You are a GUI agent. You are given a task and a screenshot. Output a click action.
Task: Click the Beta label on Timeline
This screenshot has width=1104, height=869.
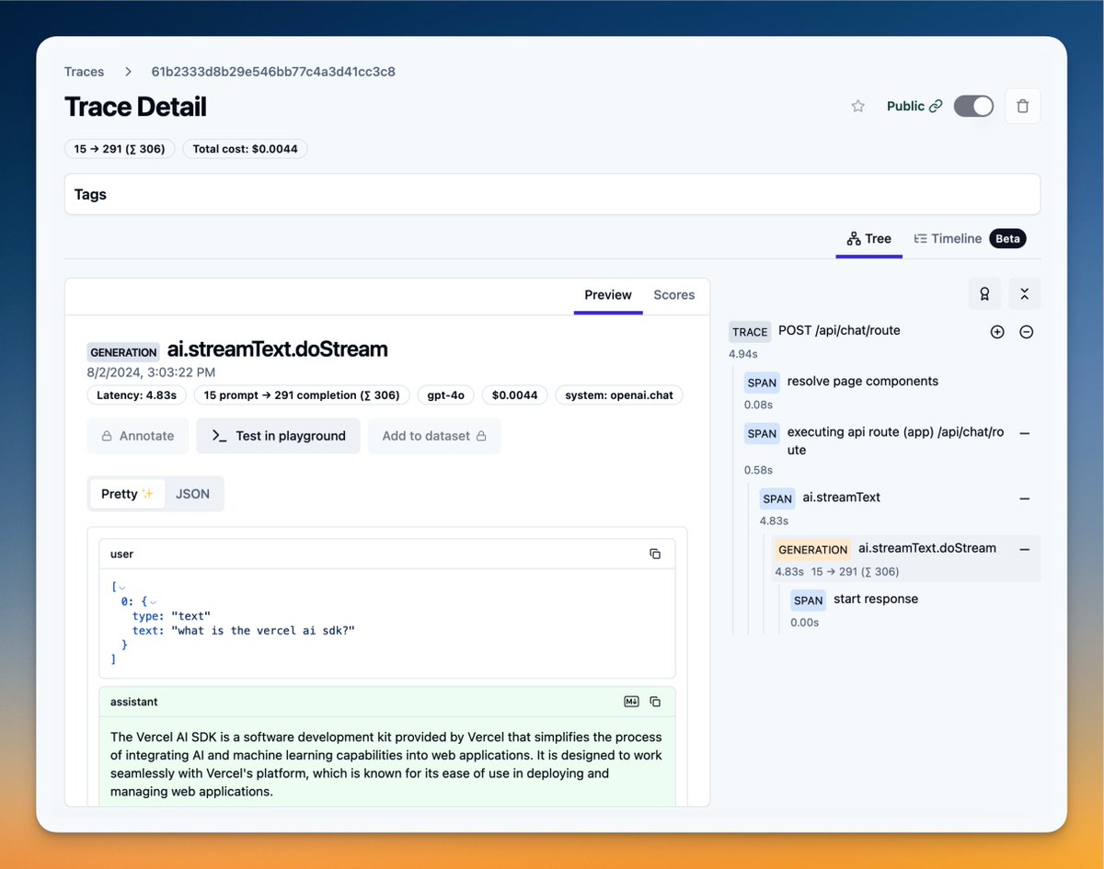[x=1007, y=238]
